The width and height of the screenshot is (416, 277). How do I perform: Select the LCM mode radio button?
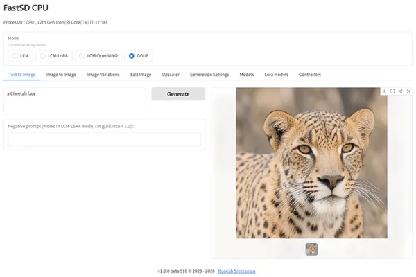pyautogui.click(x=15, y=56)
